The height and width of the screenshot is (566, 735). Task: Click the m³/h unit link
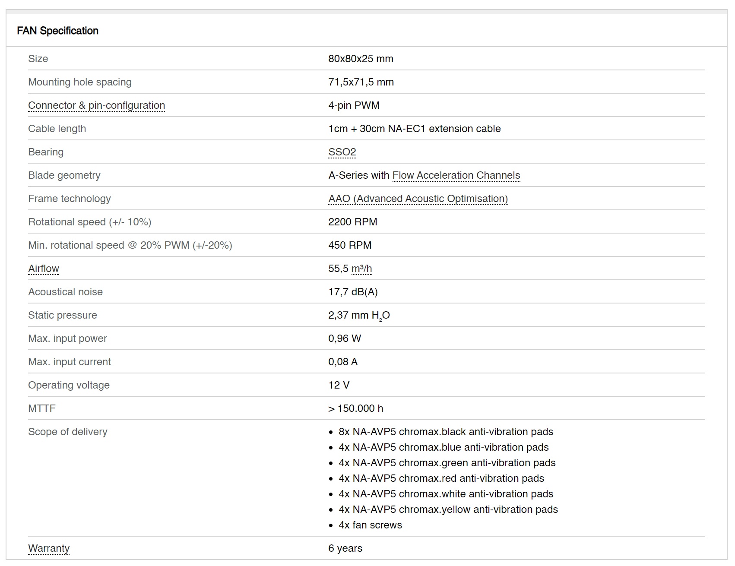pyautogui.click(x=361, y=269)
